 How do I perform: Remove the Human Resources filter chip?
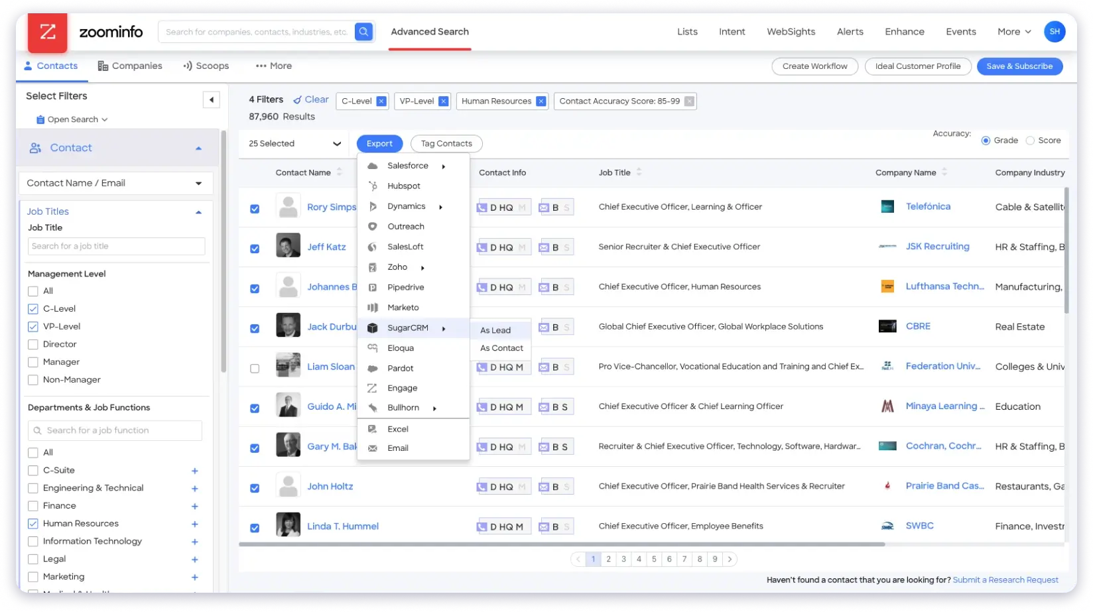click(x=541, y=101)
